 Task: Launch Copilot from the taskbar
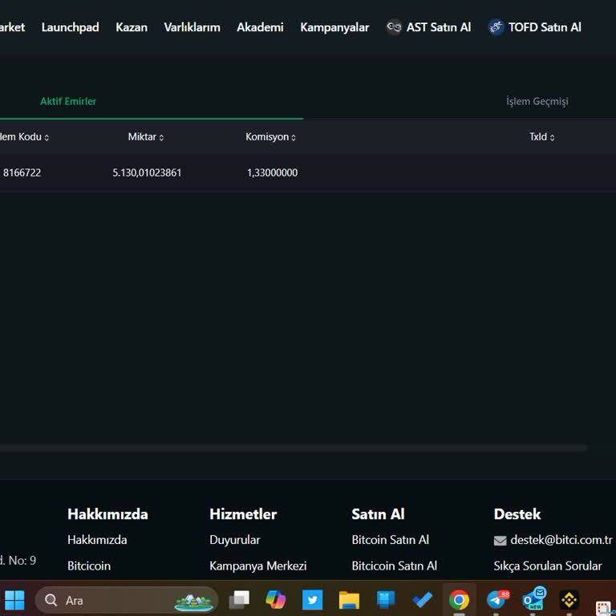point(276,600)
